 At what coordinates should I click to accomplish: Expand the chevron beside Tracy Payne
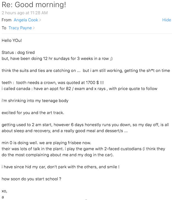click(x=34, y=28)
